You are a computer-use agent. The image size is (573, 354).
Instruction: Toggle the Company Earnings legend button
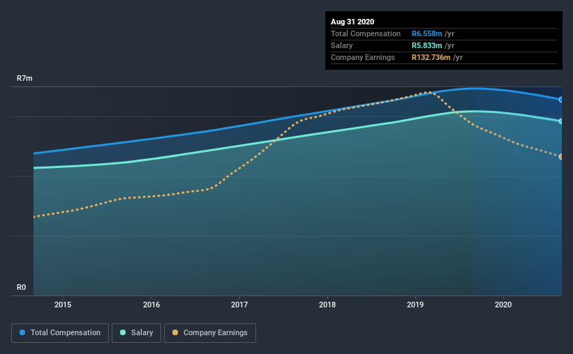(x=210, y=333)
